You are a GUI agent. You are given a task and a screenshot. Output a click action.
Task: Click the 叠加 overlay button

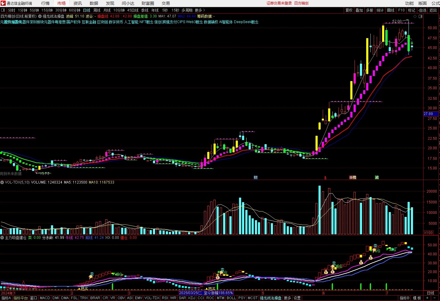[359, 10]
